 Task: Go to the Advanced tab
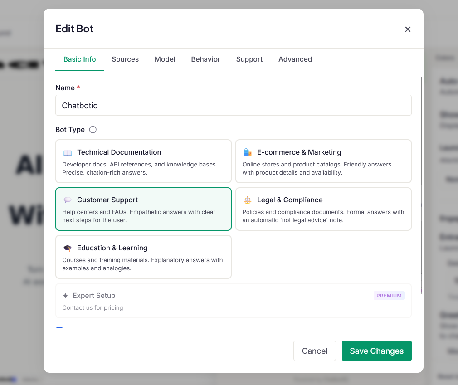(x=295, y=59)
